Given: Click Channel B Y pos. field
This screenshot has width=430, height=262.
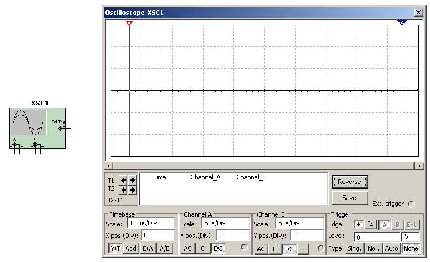Looking at the screenshot, I should (307, 236).
